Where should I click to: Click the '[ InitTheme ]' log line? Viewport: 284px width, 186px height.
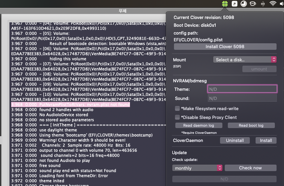88,125
